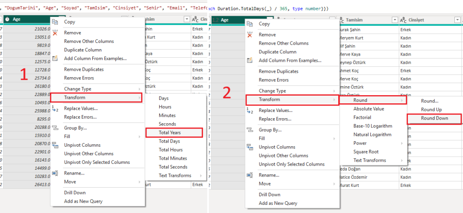The width and height of the screenshot is (463, 213).
Task: Click the Unpivot Columns icon in the left menu
Action: 55,145
